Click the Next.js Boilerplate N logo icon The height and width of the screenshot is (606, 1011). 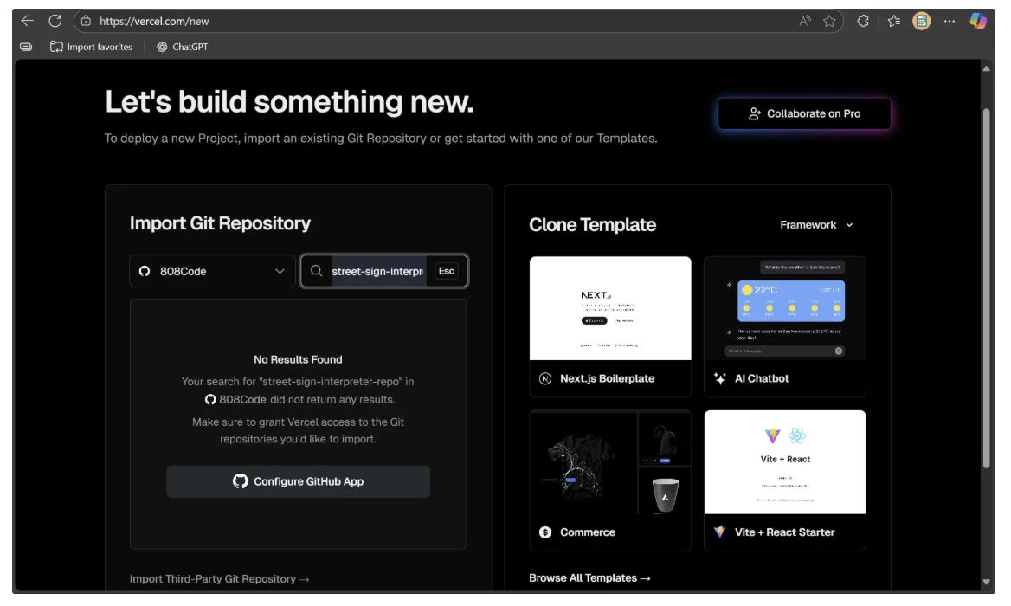click(545, 378)
